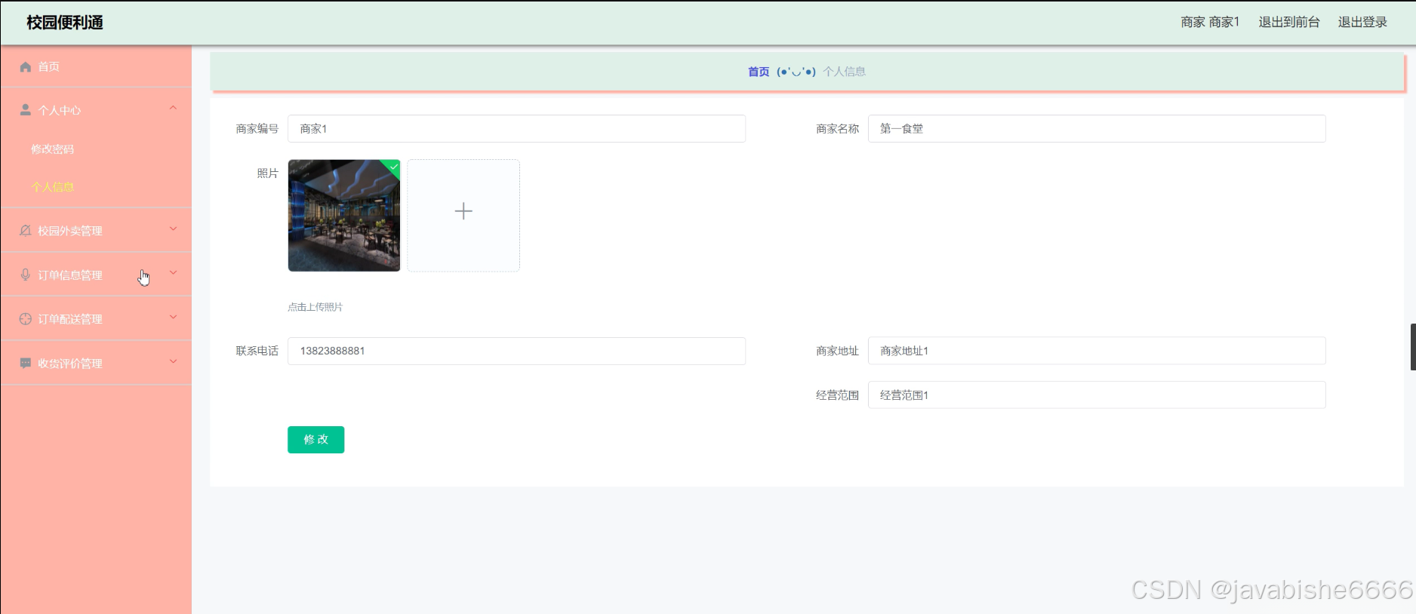Click 退出登录 in the header
This screenshot has width=1416, height=614.
1362,23
